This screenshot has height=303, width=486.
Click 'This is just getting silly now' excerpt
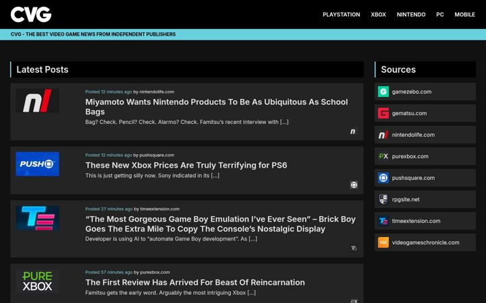pos(152,175)
